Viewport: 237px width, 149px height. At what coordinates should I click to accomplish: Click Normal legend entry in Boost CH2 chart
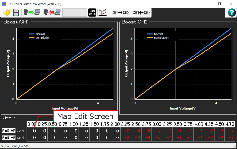(155, 34)
